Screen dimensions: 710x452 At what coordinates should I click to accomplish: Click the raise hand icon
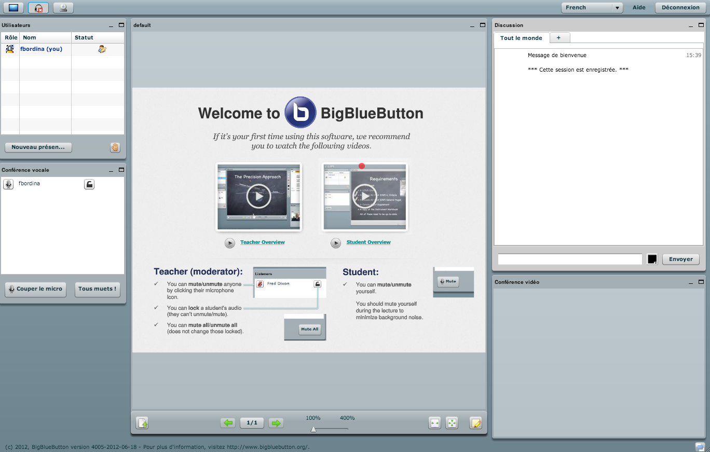click(115, 147)
